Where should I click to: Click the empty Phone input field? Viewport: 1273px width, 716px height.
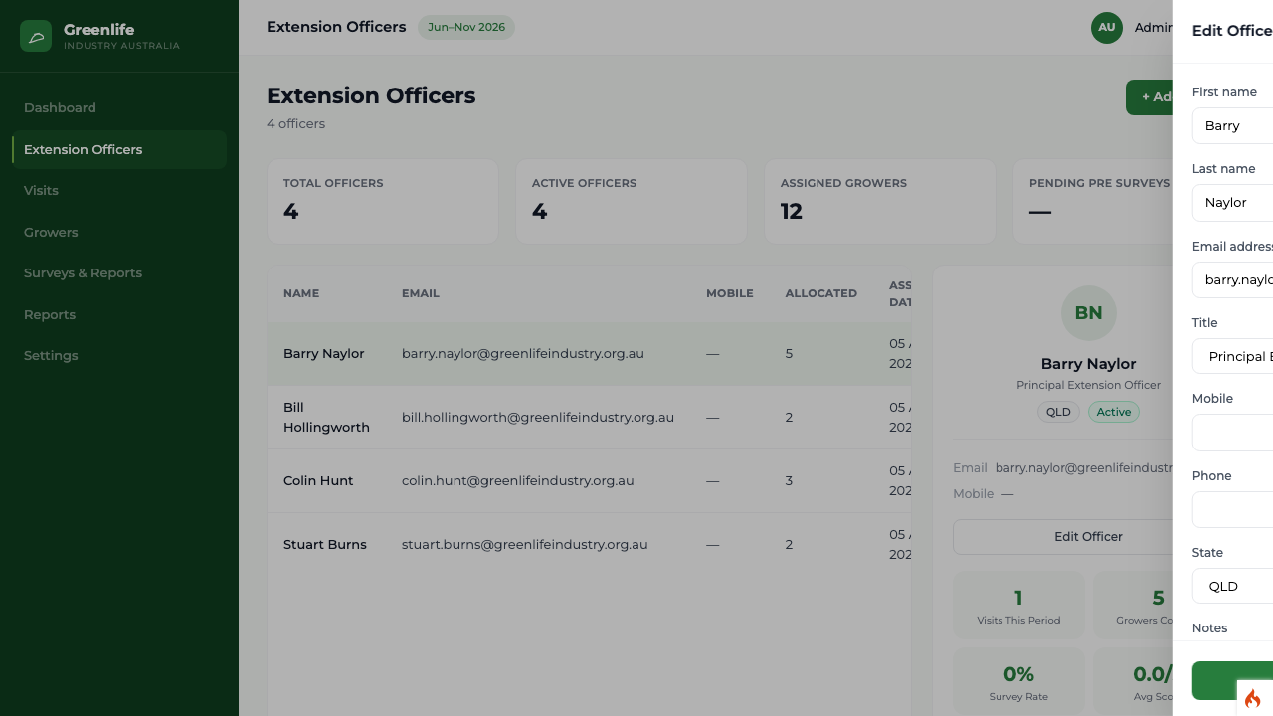pos(1232,510)
